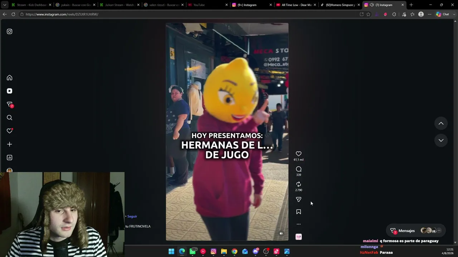458x257 pixels.
Task: Open Instagram search in the sidebar
Action: (x=10, y=118)
